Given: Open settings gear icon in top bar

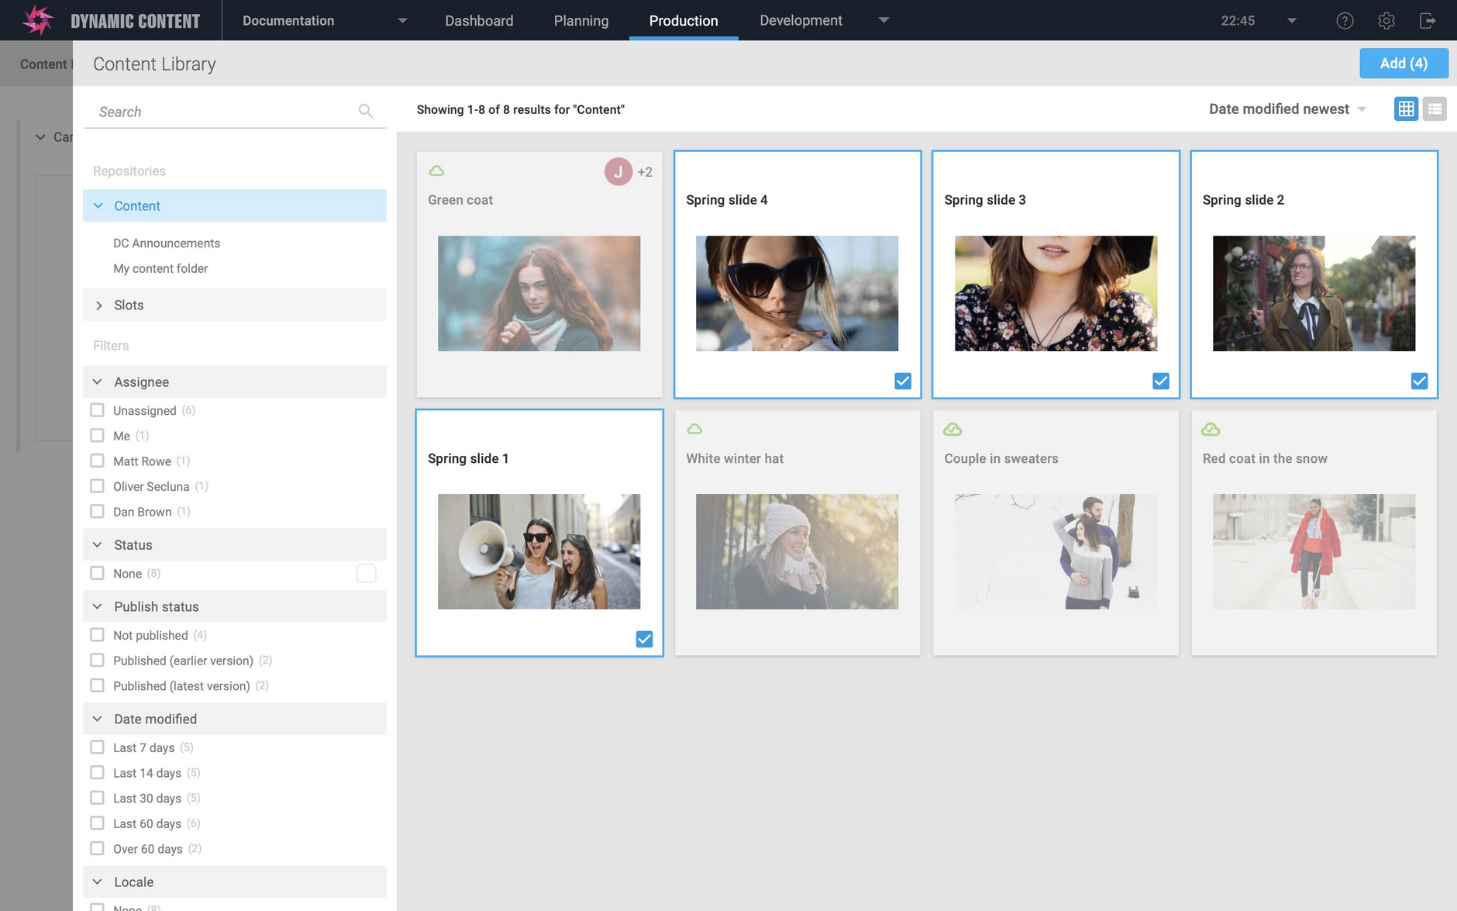Looking at the screenshot, I should coord(1386,21).
